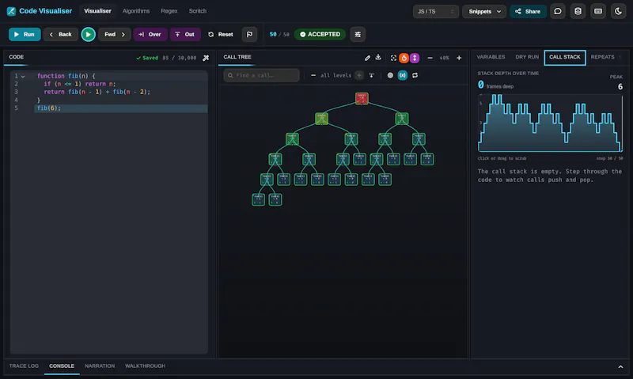Open the Narration tab
The image size is (633, 379).
click(x=100, y=366)
